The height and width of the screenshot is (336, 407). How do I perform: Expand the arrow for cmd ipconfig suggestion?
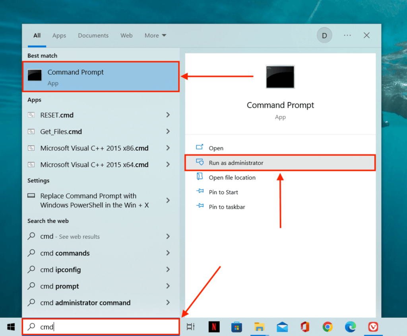(168, 270)
